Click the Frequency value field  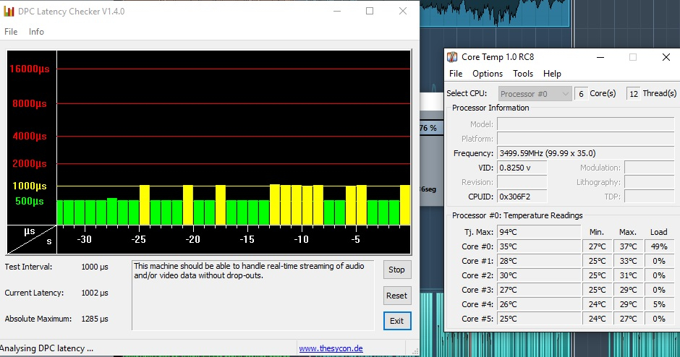point(585,153)
